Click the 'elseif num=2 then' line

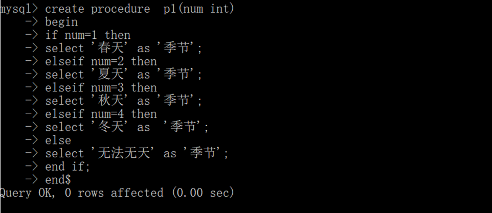101,62
